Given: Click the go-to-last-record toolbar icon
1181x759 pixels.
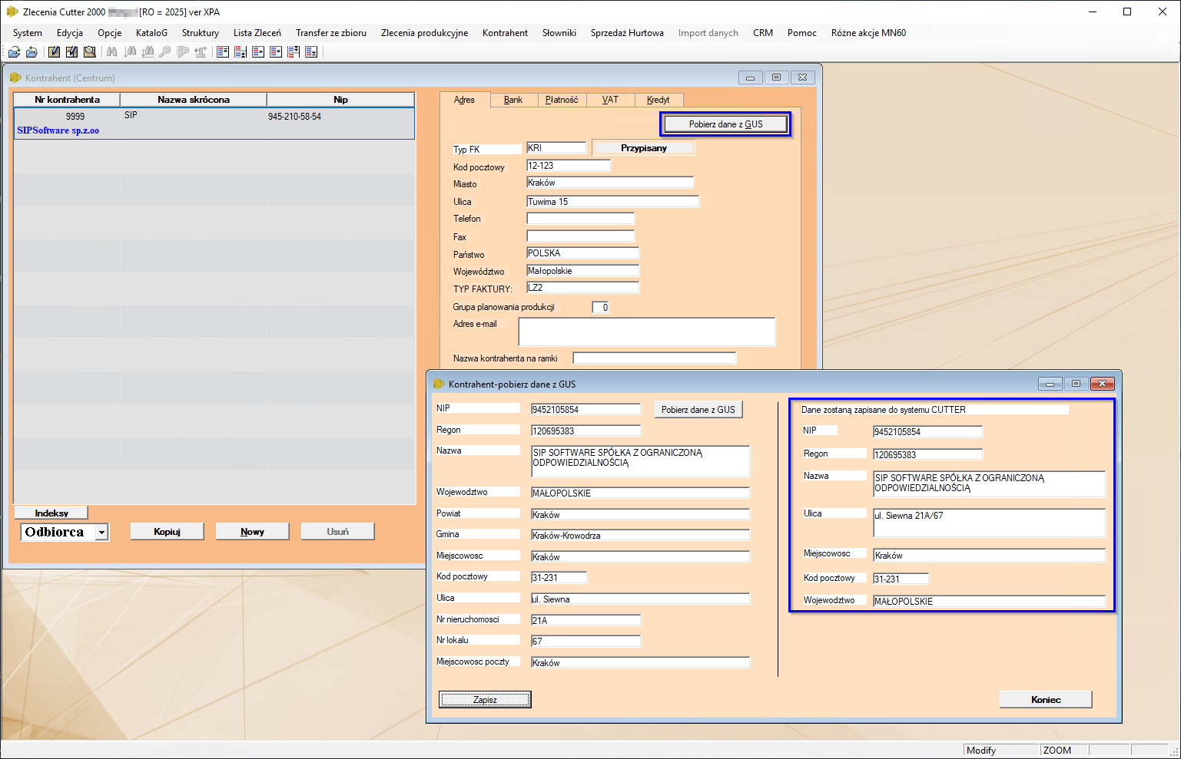Looking at the screenshot, I should pyautogui.click(x=311, y=52).
